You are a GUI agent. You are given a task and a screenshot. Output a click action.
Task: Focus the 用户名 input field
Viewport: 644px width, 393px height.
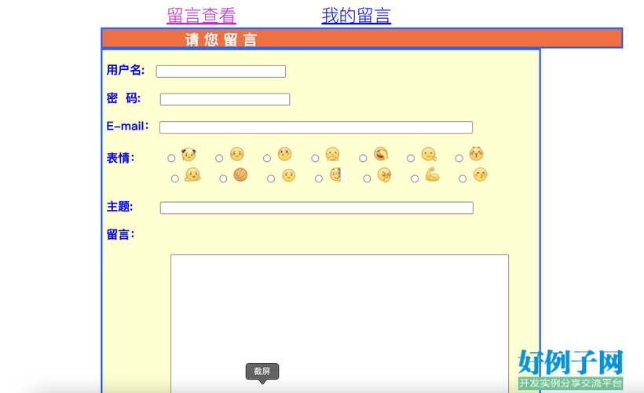coord(221,72)
